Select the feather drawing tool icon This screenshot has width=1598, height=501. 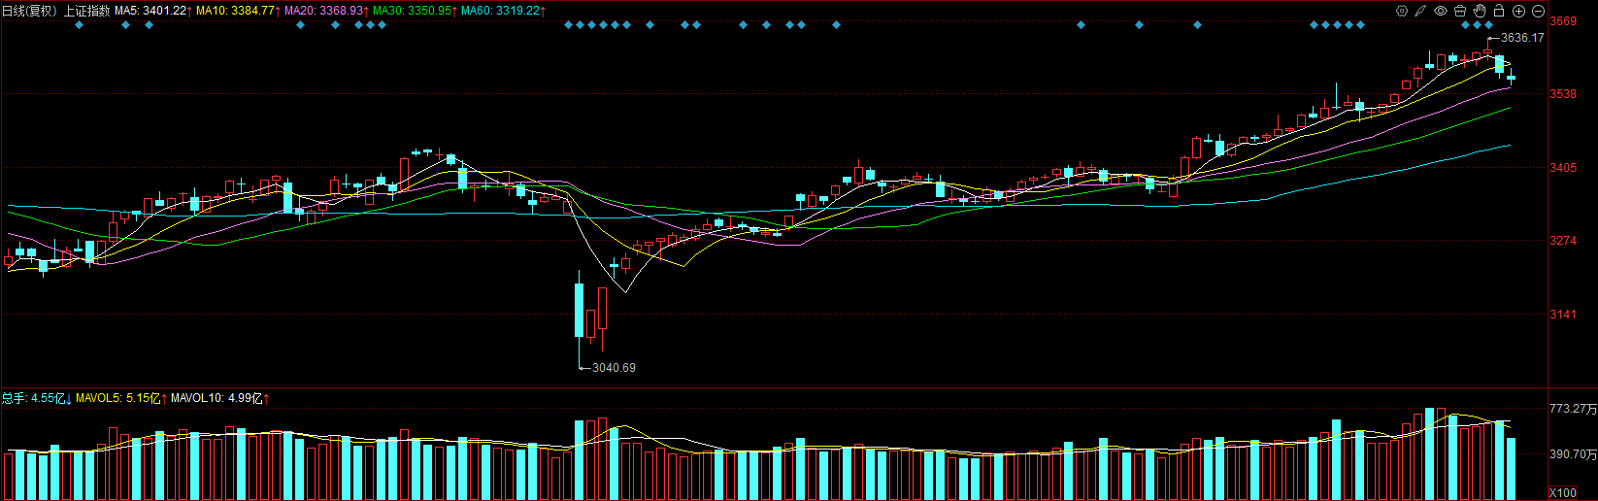(x=1421, y=11)
